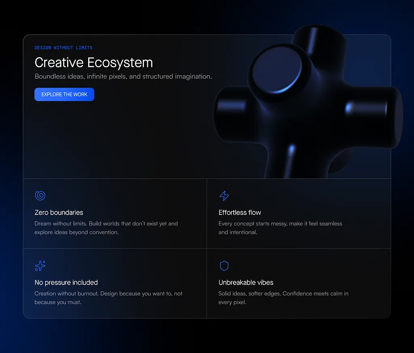Select the Solid ideas, softer edges description
The image size is (414, 353).
pyautogui.click(x=283, y=298)
